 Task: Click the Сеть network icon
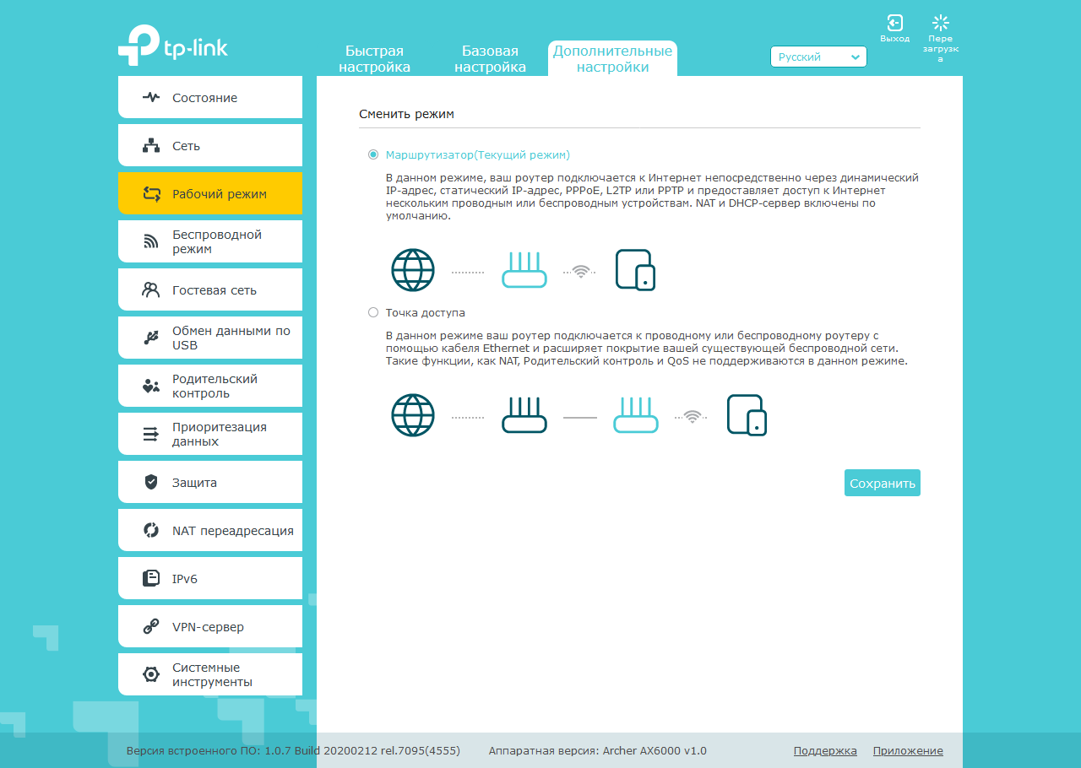pyautogui.click(x=151, y=145)
